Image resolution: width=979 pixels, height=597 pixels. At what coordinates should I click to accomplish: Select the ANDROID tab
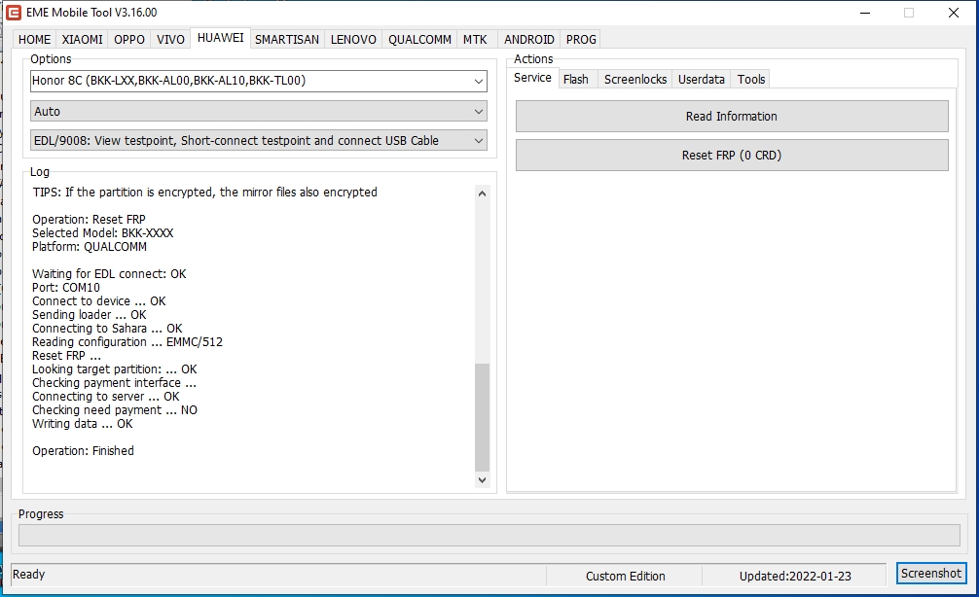(x=529, y=40)
